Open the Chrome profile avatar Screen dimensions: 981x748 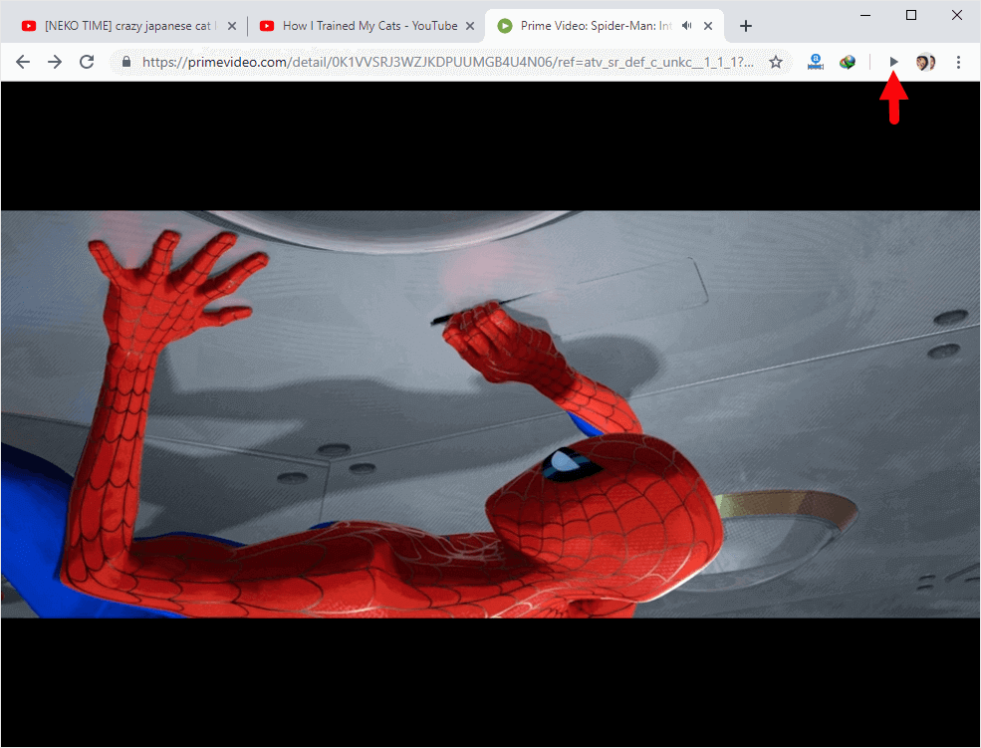(925, 62)
